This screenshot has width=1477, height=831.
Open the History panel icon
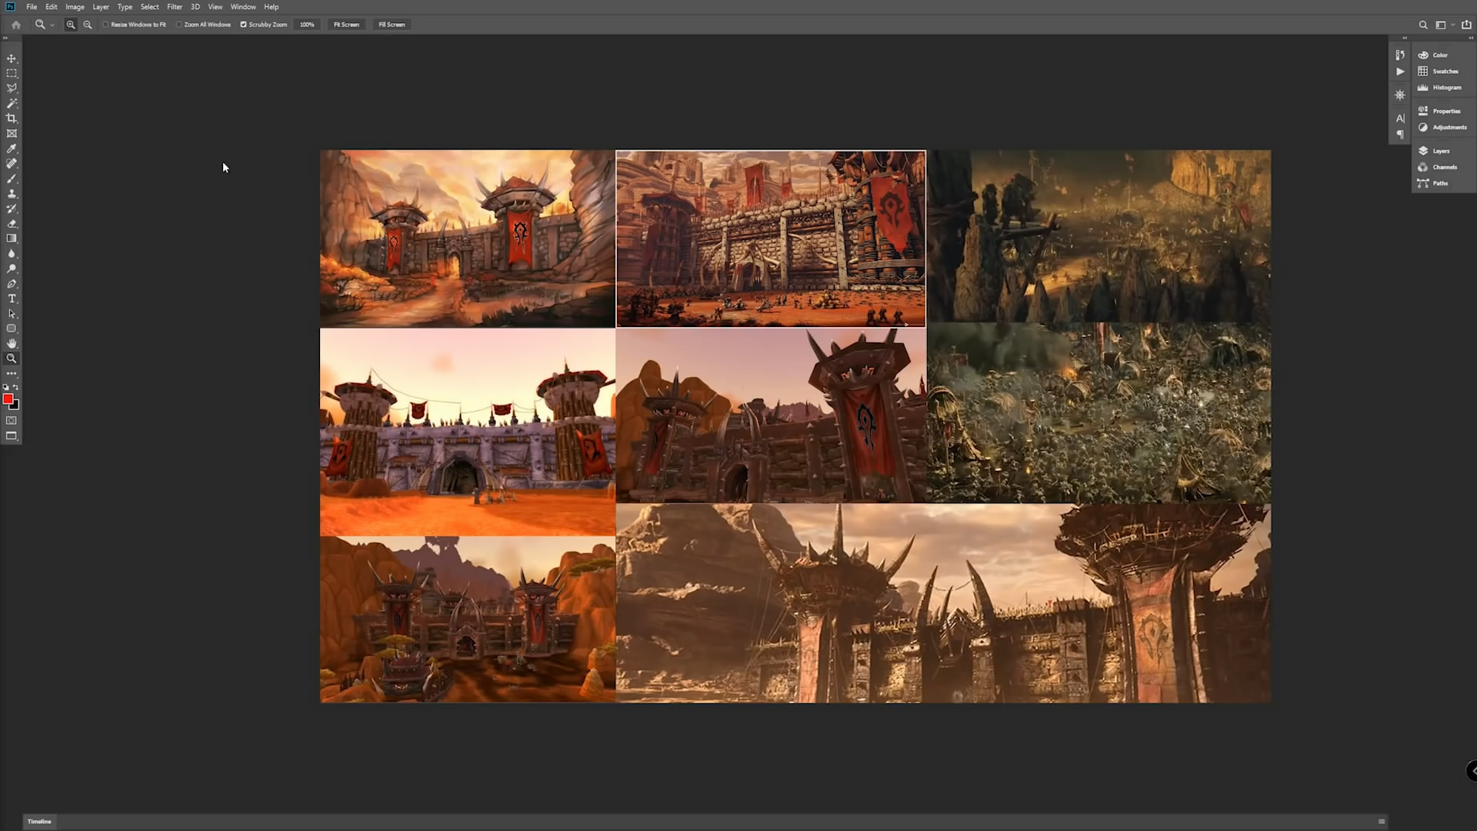pos(1400,55)
